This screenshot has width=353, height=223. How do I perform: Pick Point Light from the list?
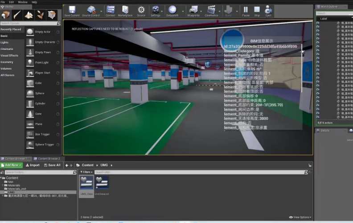[x=42, y=62]
